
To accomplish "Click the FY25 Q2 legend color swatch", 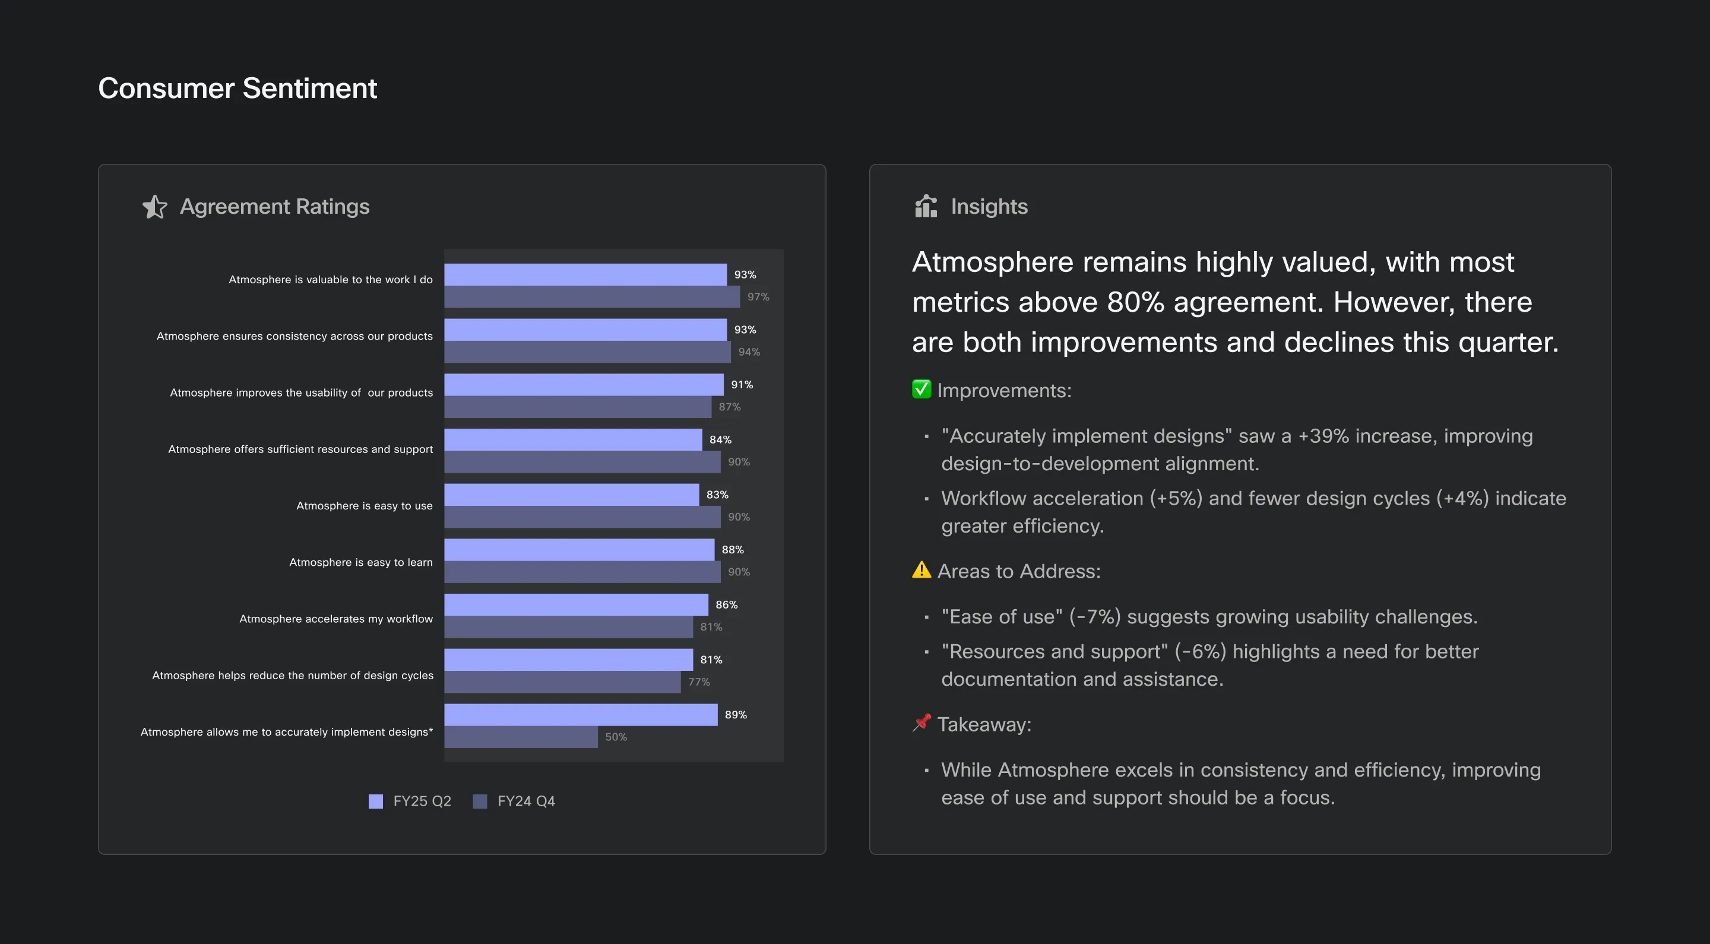I will click(376, 802).
